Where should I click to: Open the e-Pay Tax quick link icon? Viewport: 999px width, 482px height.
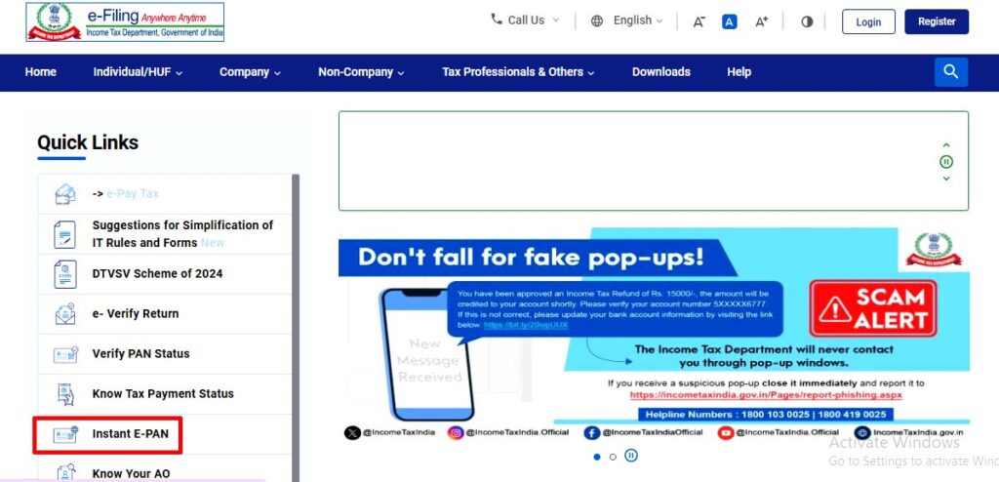[65, 194]
